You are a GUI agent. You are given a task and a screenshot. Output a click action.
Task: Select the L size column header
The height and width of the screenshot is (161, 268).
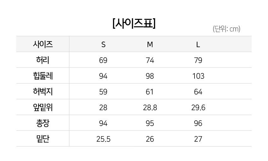[x=198, y=45]
